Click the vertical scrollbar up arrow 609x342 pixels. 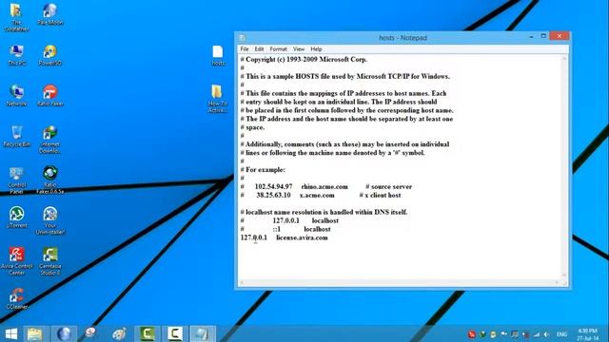pos(564,59)
